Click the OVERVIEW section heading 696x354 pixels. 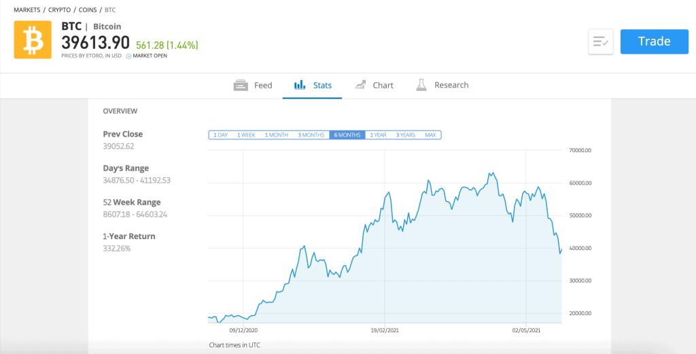point(120,111)
